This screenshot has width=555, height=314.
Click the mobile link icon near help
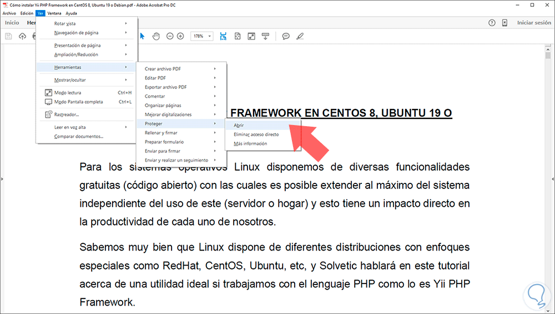[504, 23]
